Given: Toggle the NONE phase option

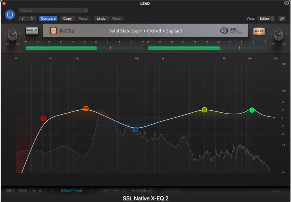Looking at the screenshot, I should tap(173, 191).
